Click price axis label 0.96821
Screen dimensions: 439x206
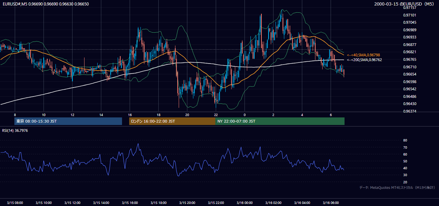pyautogui.click(x=410, y=52)
